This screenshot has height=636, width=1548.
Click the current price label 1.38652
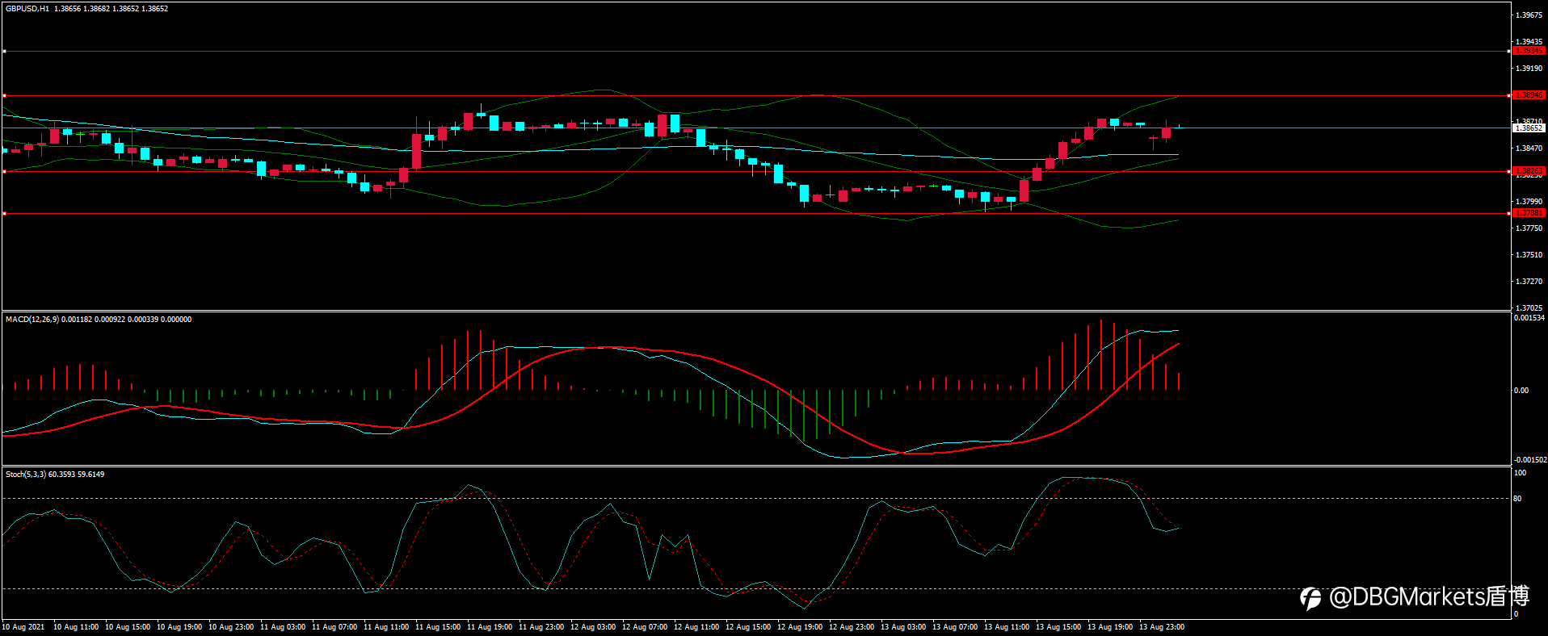[x=1529, y=128]
